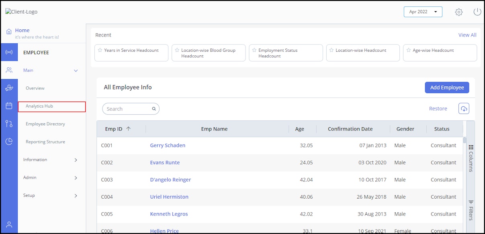This screenshot has height=234, width=485.
Task: Open the settings gear at top right
Action: coord(458,12)
